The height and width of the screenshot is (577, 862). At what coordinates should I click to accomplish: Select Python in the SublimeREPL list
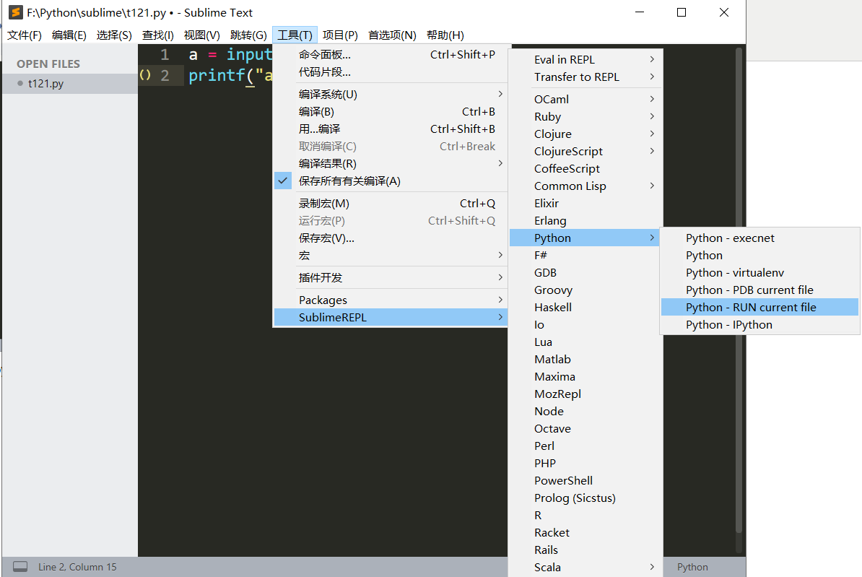click(585, 238)
